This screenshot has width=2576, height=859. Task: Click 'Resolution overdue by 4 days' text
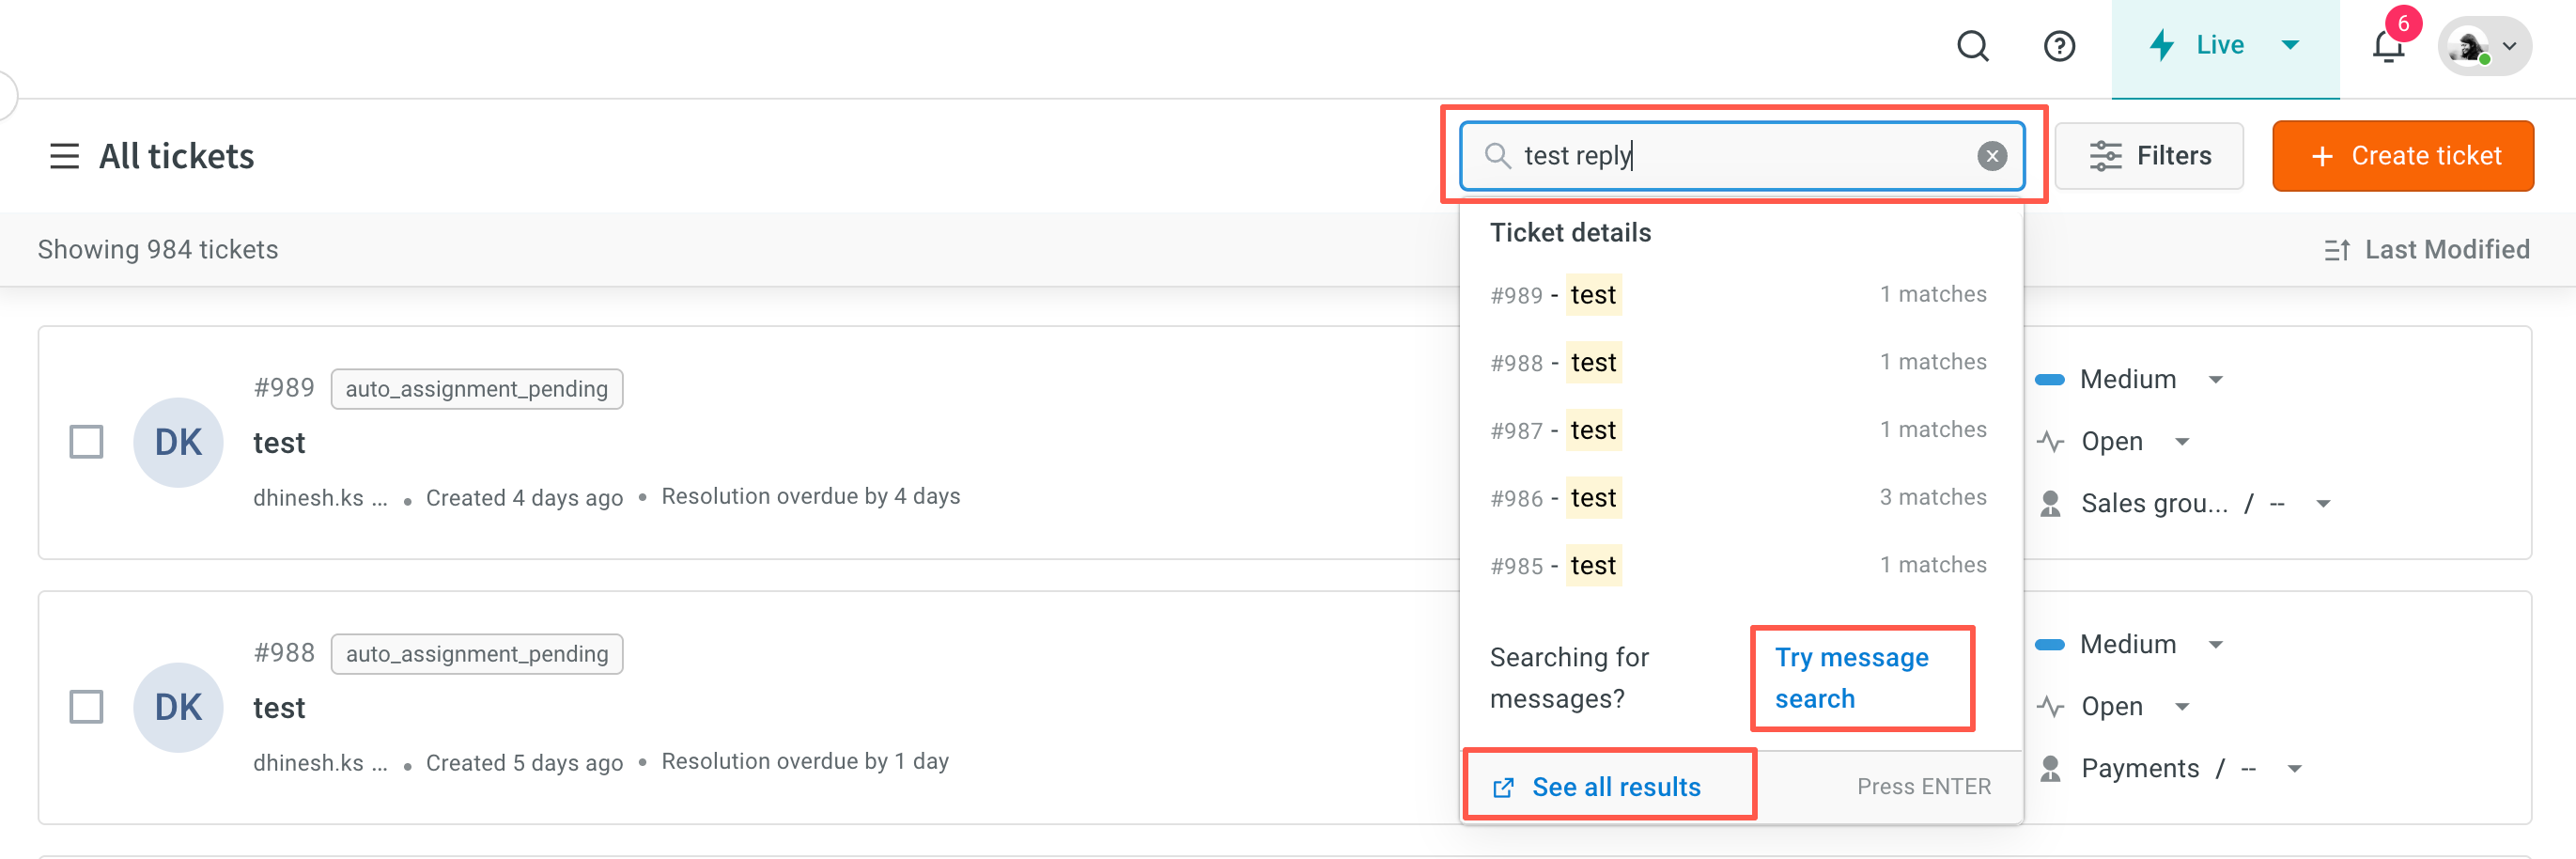(810, 496)
